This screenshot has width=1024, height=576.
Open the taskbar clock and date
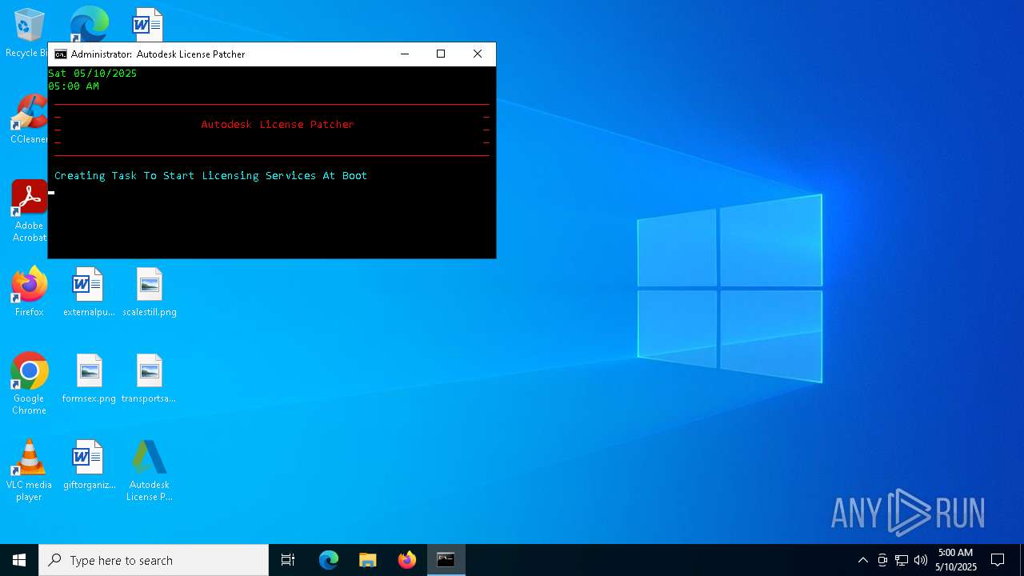tap(955, 560)
